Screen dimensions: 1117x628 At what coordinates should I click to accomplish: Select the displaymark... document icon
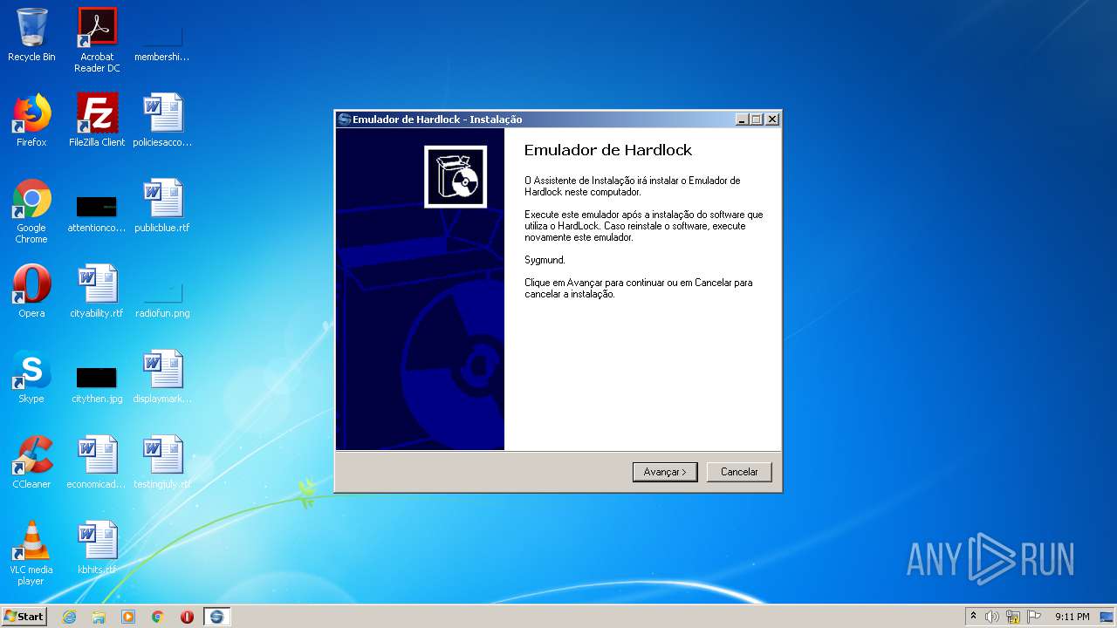tap(162, 377)
